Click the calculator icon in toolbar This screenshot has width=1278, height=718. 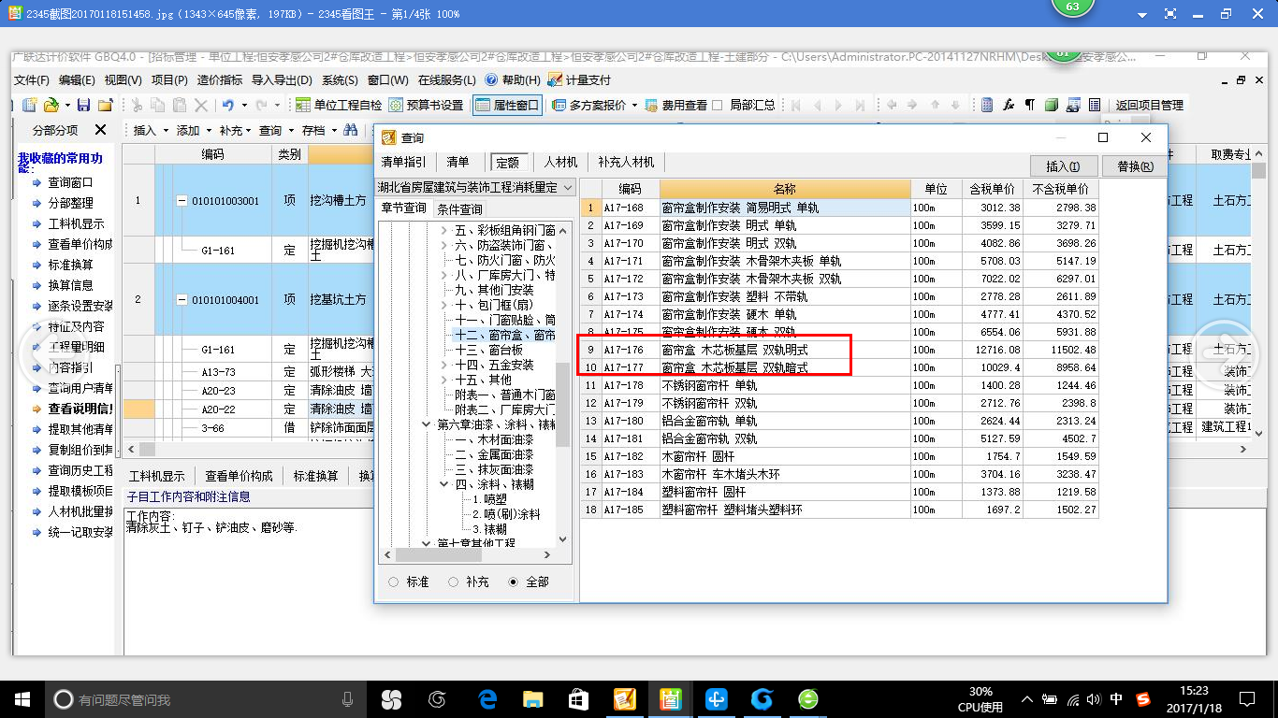[987, 105]
